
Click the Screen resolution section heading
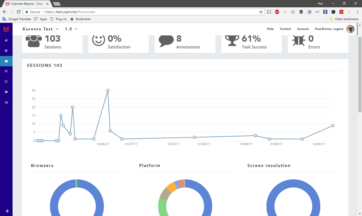pyautogui.click(x=269, y=166)
